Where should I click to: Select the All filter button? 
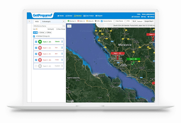(x=35, y=32)
